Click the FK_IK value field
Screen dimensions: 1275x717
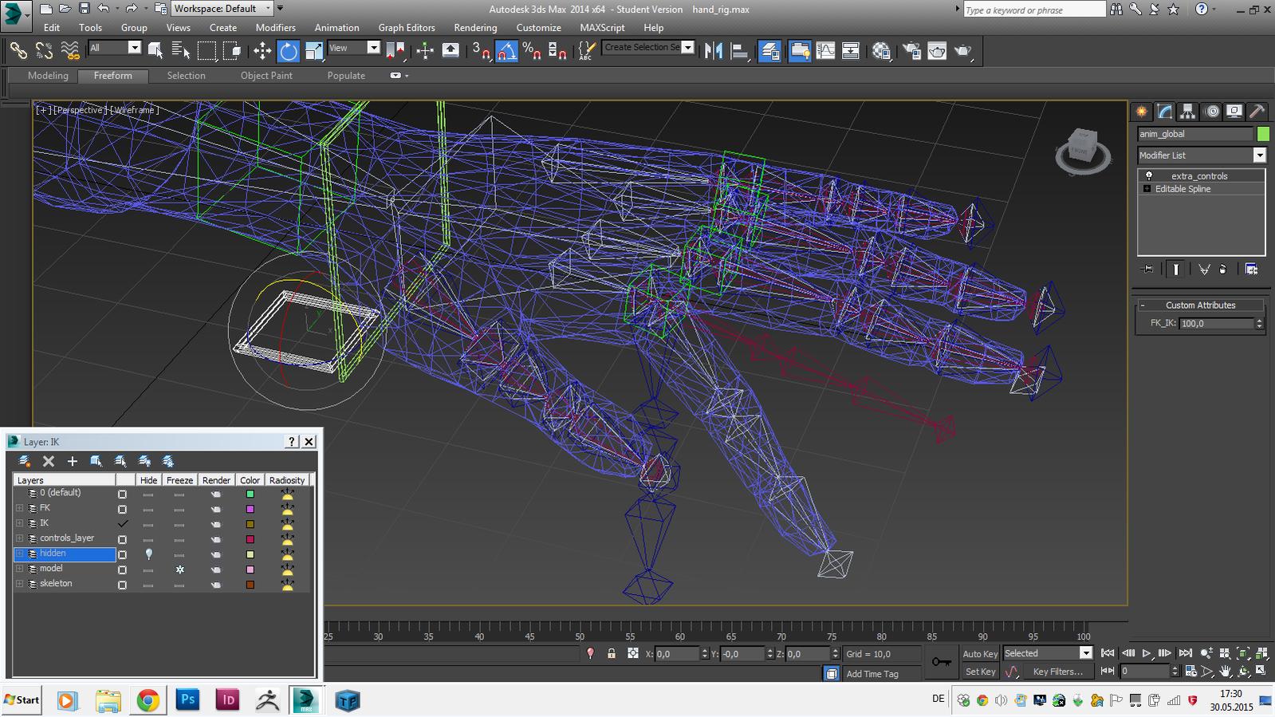[1217, 323]
